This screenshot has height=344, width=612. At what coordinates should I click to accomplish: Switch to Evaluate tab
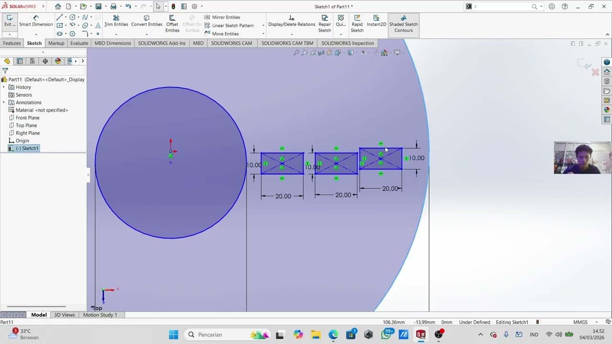(x=79, y=43)
